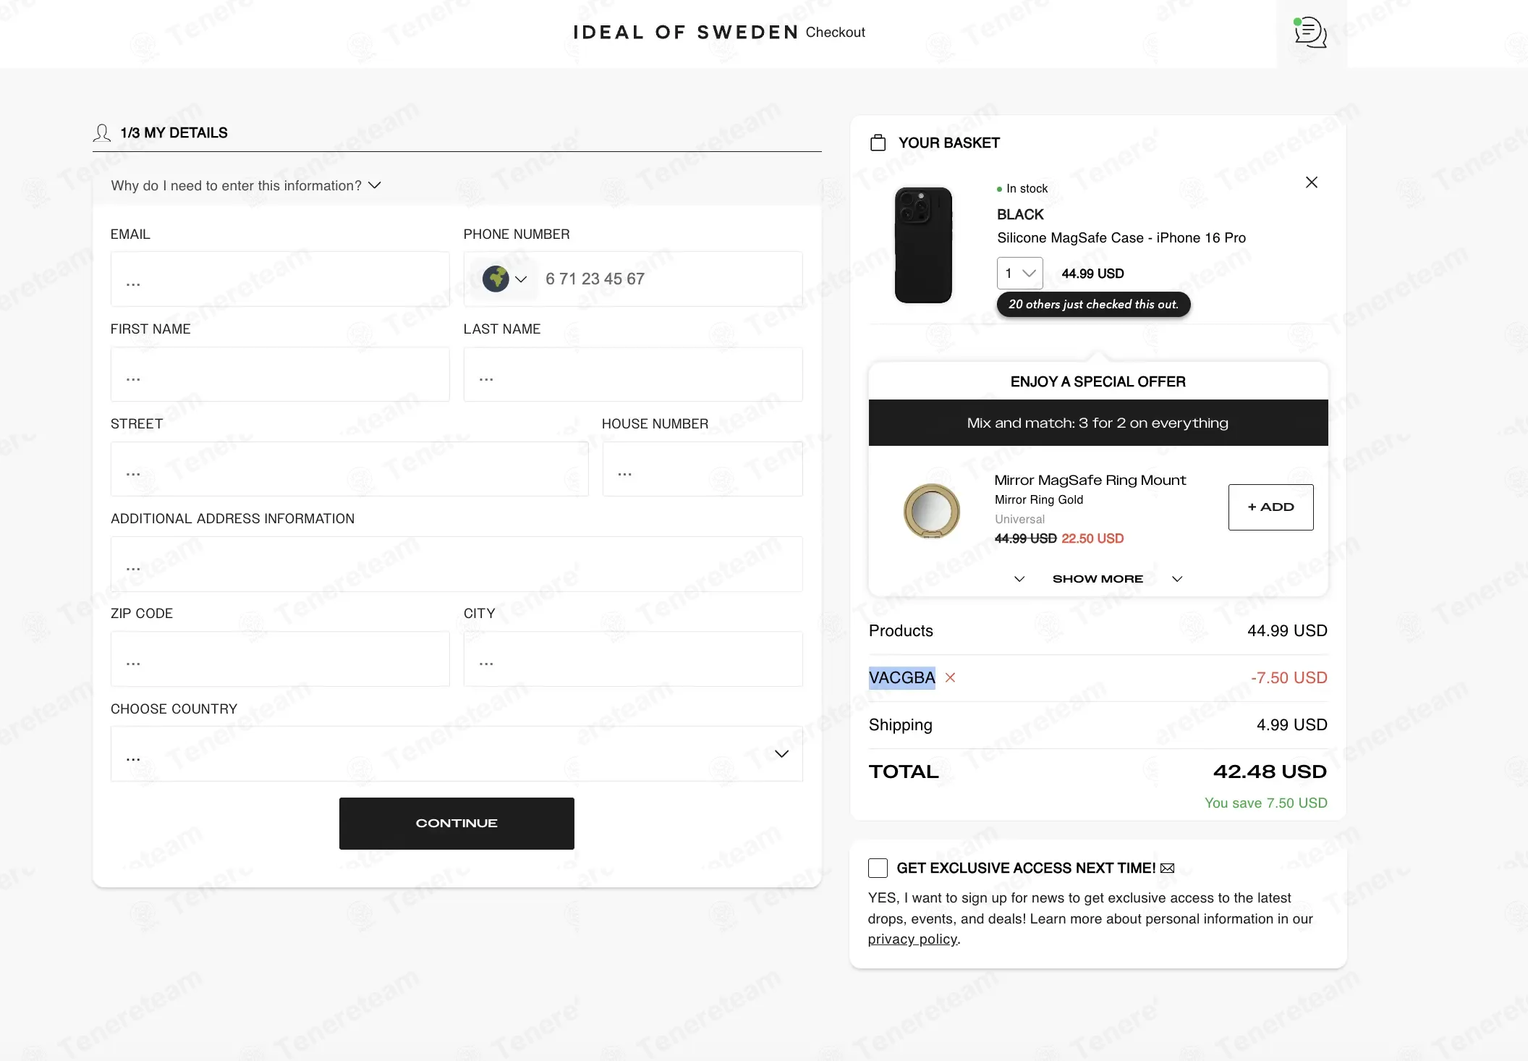Click the black iPhone case image
Screen dimensions: 1528x1061
(923, 245)
